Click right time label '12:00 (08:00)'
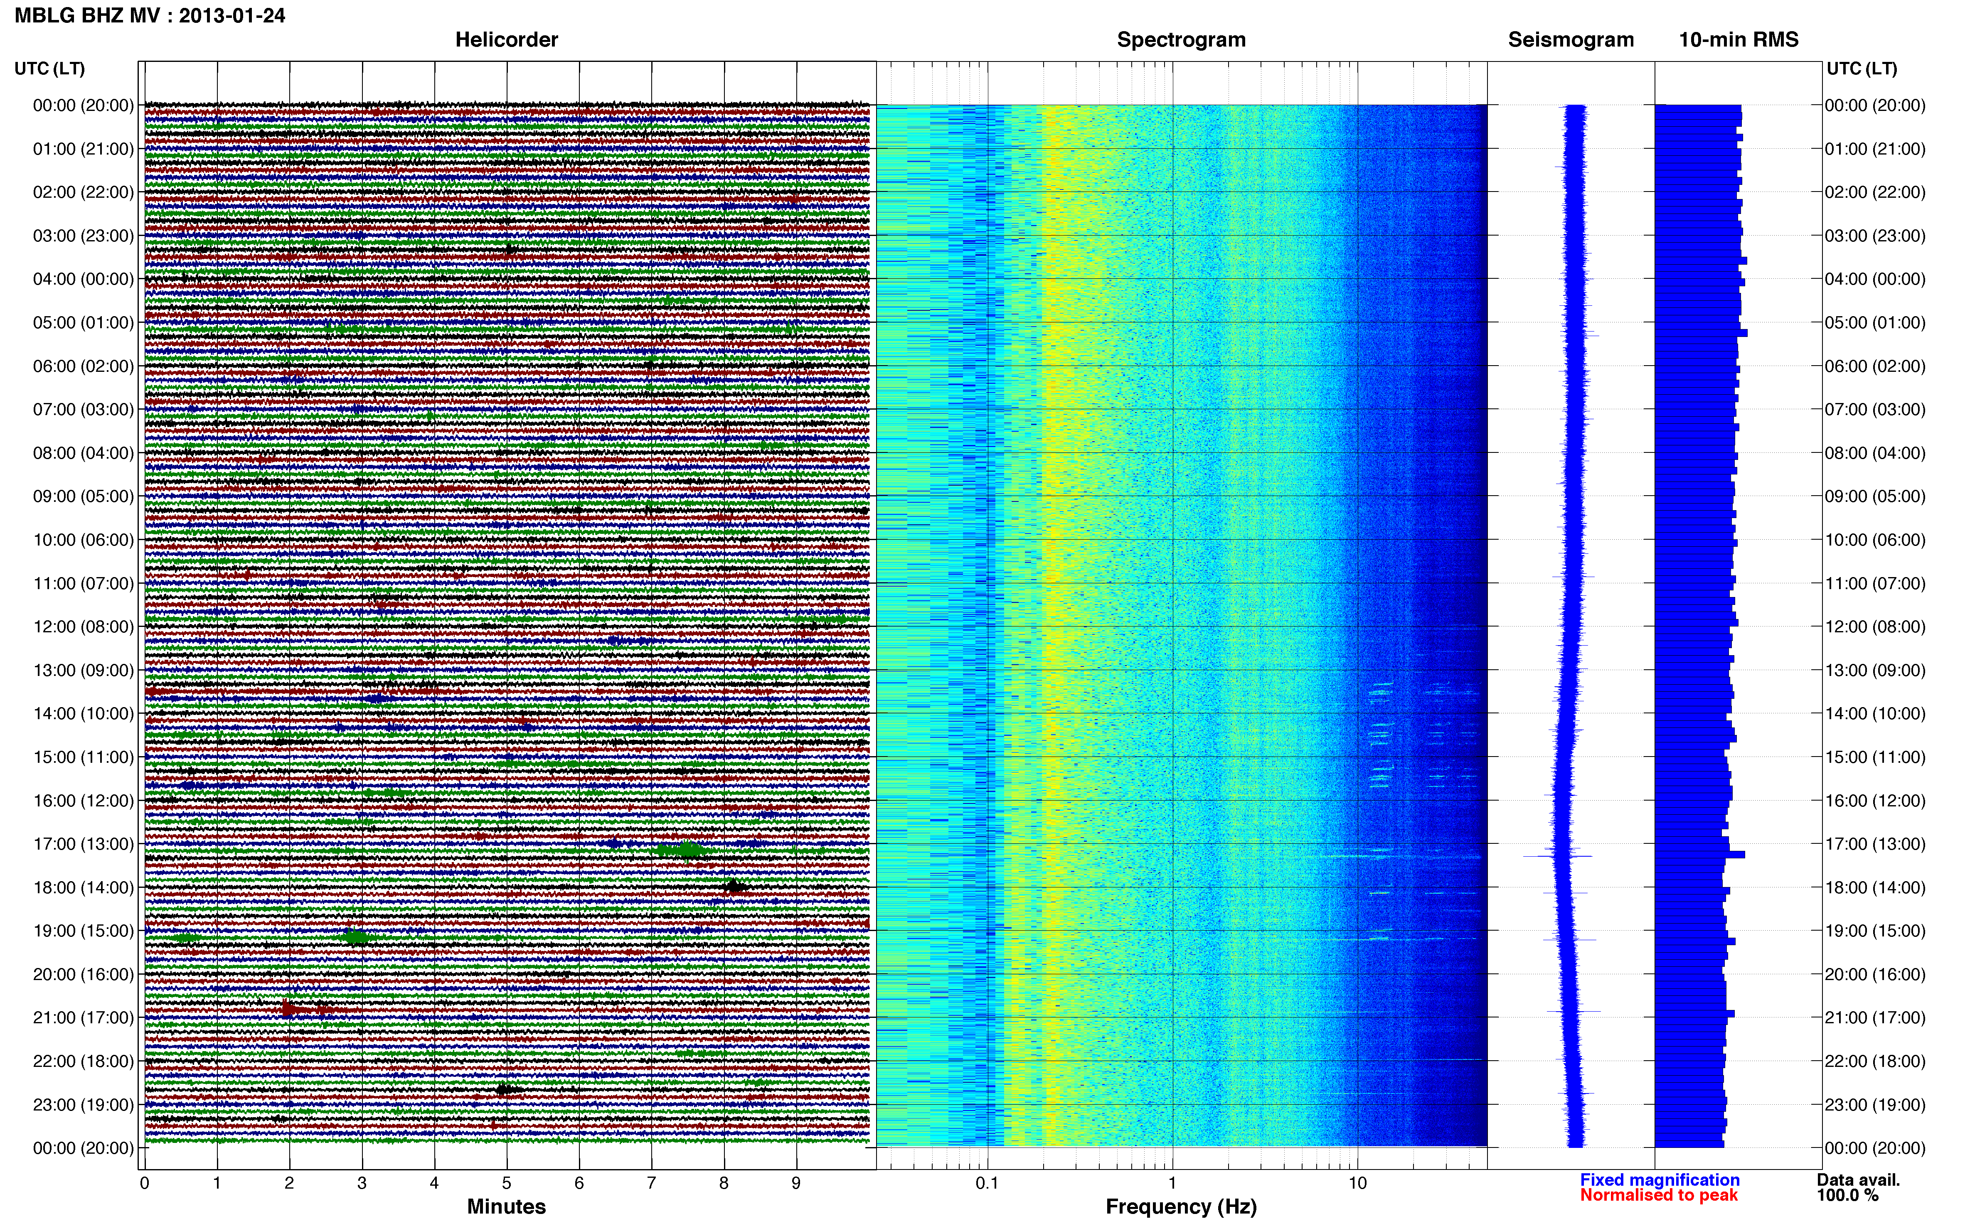 coord(1875,627)
